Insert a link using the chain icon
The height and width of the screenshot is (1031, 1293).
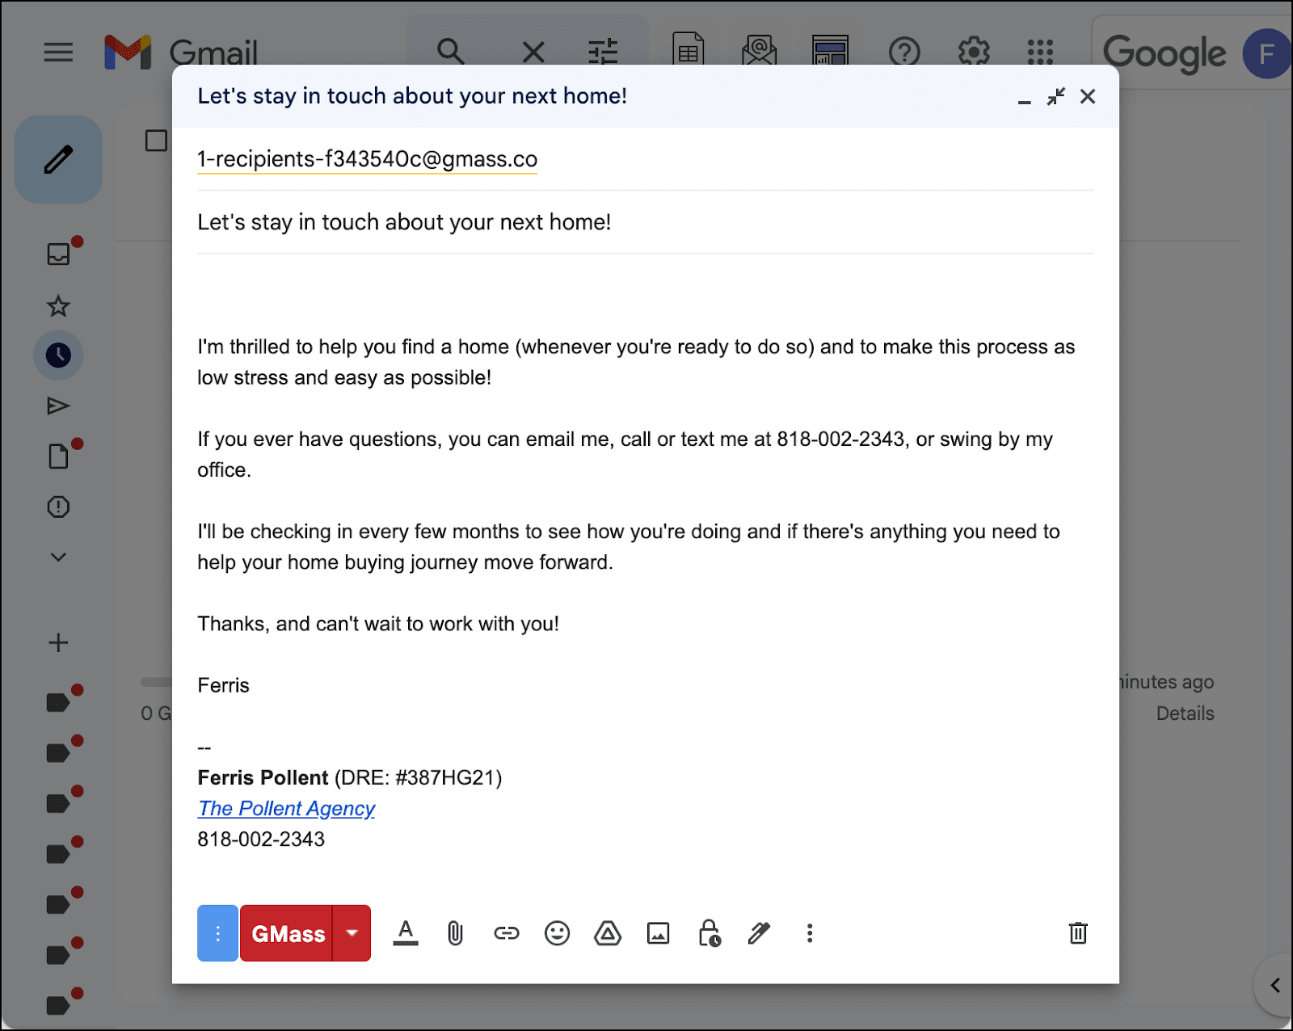coord(507,933)
